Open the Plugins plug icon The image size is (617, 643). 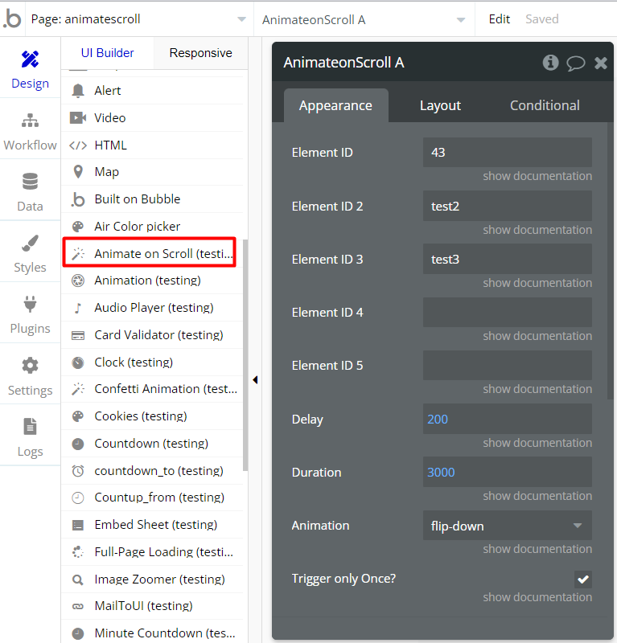(30, 304)
